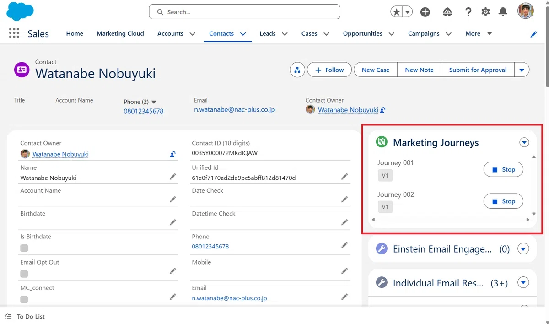The height and width of the screenshot is (324, 549).
Task: Open the Notifications bell
Action: tap(503, 12)
